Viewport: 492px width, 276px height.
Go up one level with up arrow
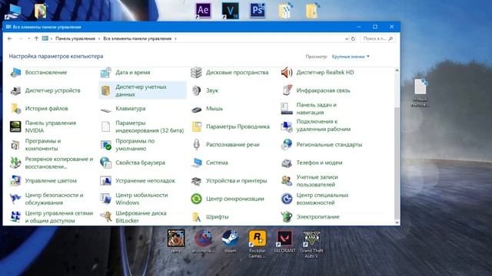point(36,38)
